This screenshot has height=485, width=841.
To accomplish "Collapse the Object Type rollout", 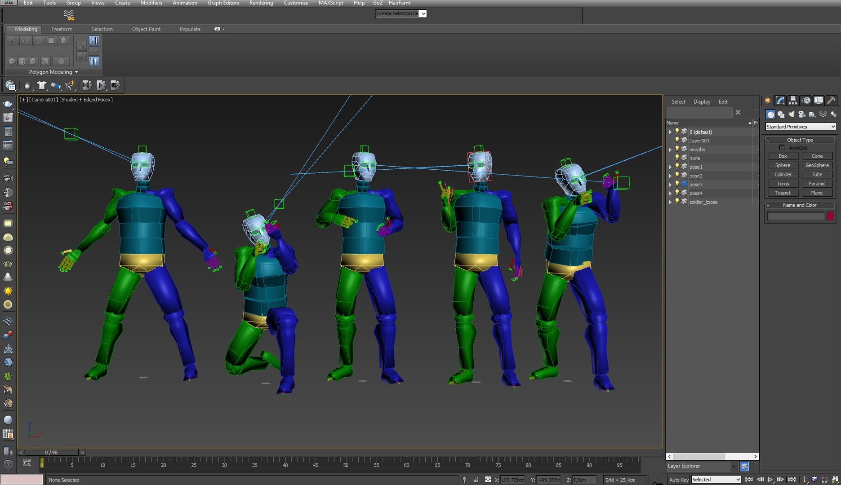I will tap(800, 140).
